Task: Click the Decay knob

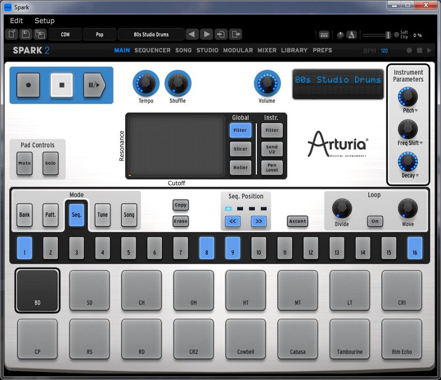Action: [407, 162]
